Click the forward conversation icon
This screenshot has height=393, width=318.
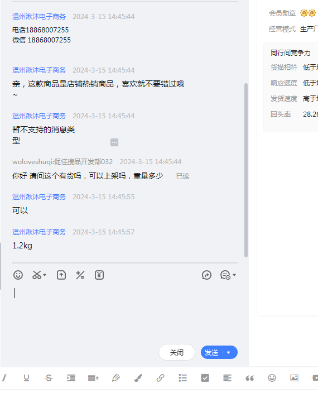[206, 275]
